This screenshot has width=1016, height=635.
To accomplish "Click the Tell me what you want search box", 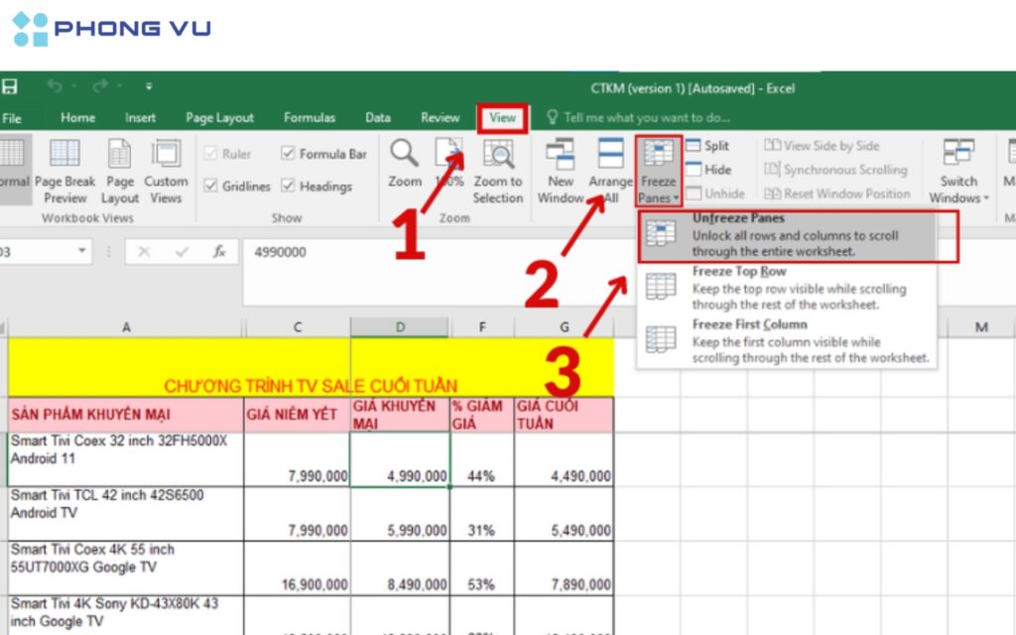I will (638, 118).
